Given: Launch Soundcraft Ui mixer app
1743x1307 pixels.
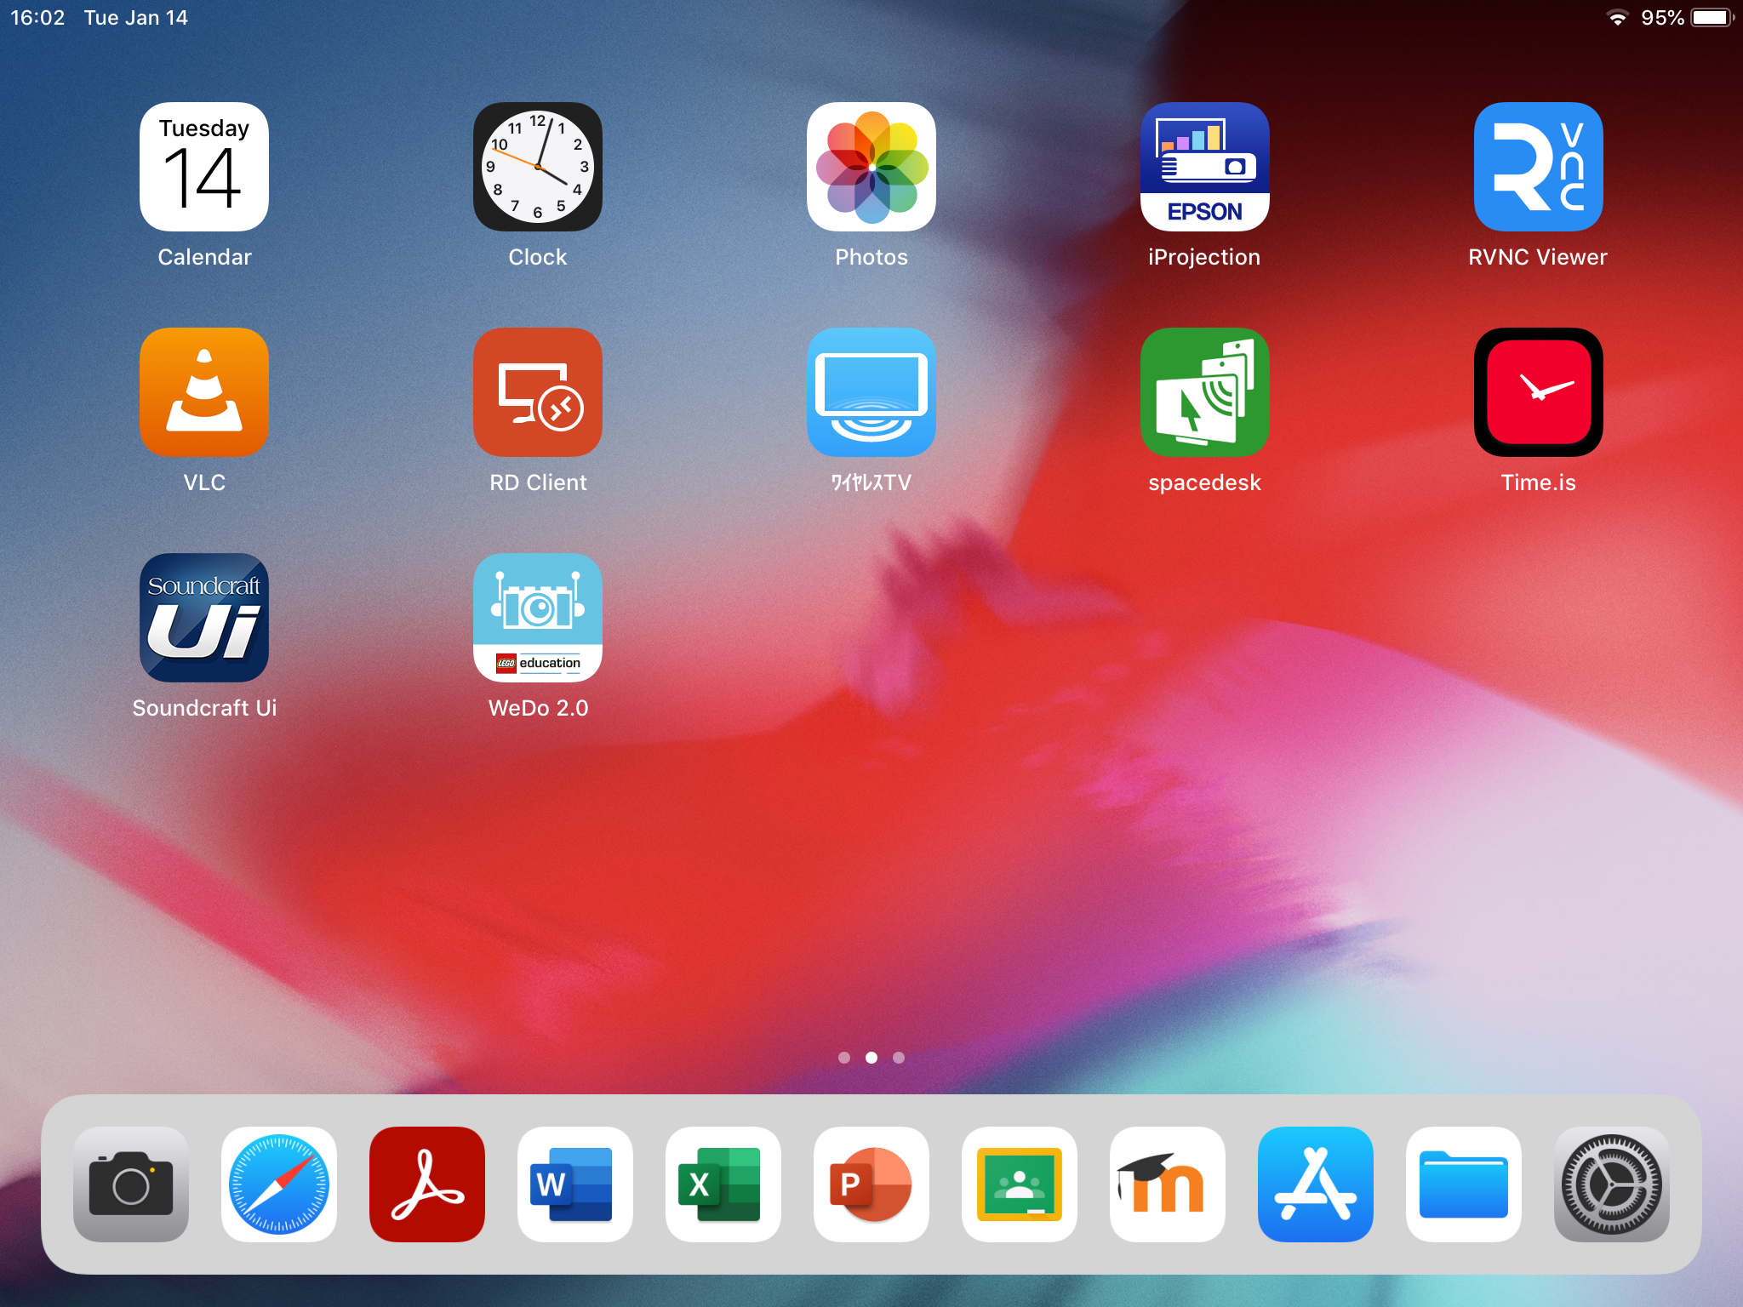Looking at the screenshot, I should pos(204,618).
